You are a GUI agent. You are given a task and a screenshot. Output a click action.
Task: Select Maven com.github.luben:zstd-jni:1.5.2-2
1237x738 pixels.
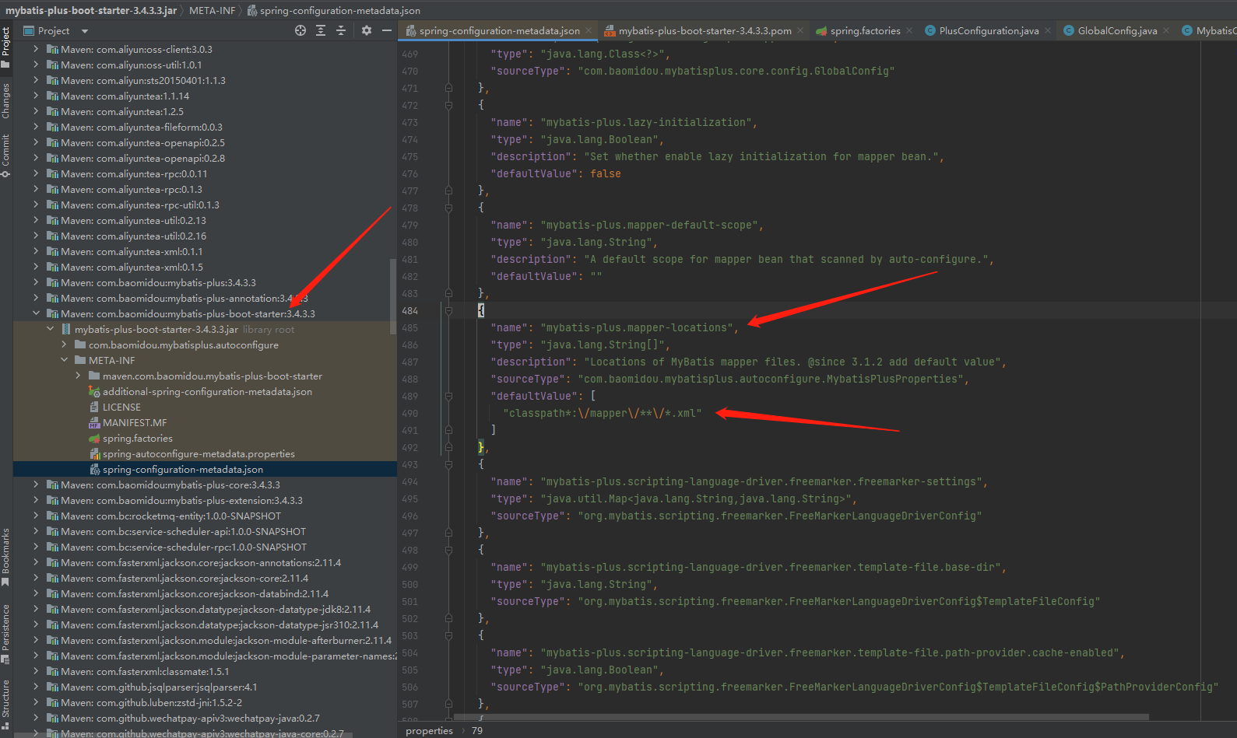151,702
